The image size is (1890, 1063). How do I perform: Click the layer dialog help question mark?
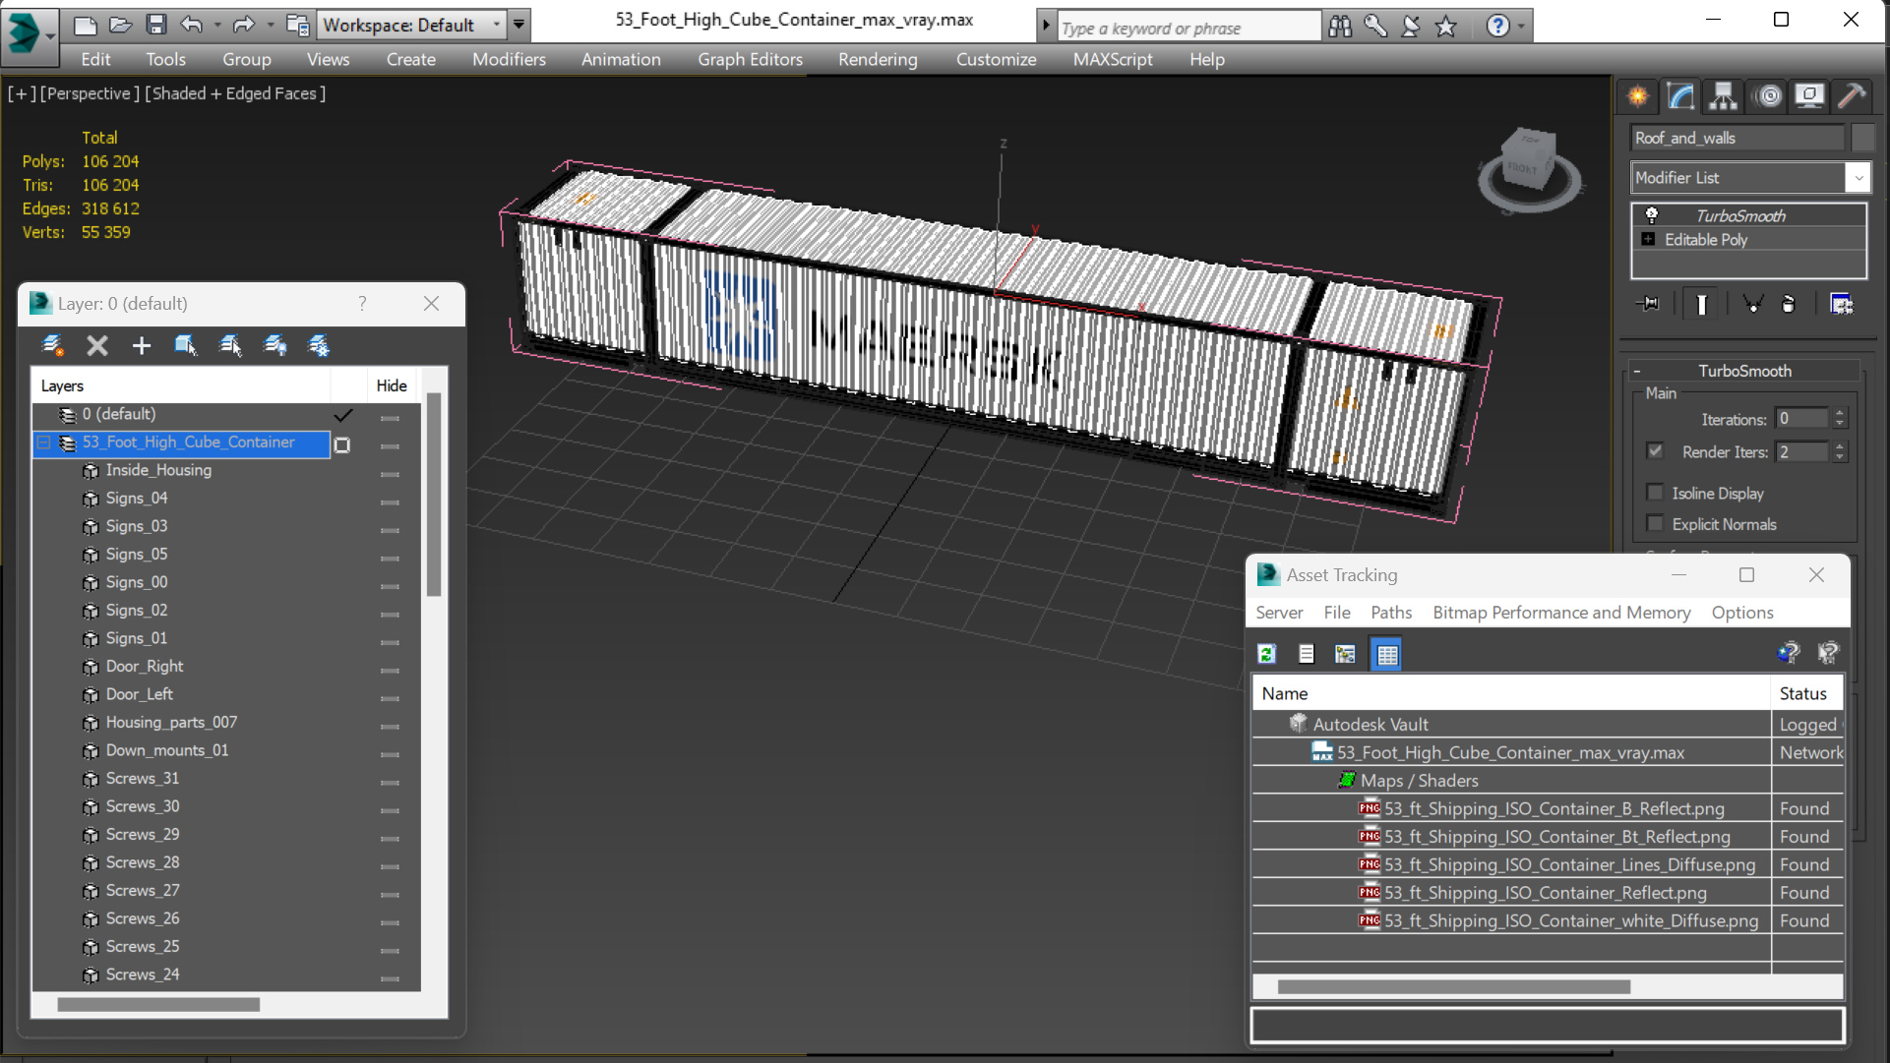click(x=362, y=304)
